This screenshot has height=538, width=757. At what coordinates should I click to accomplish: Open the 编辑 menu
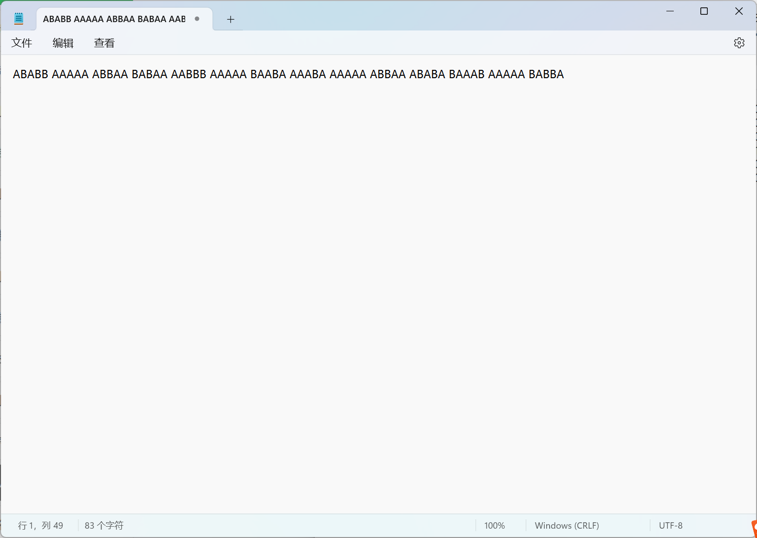[x=63, y=43]
